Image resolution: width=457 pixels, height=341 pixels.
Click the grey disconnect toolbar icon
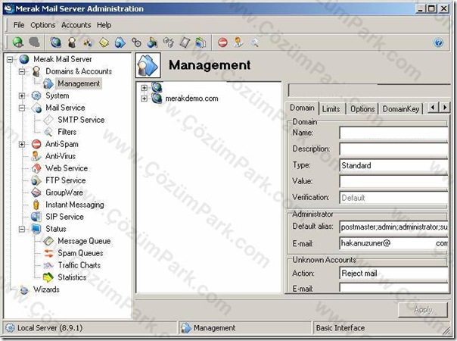(34, 42)
